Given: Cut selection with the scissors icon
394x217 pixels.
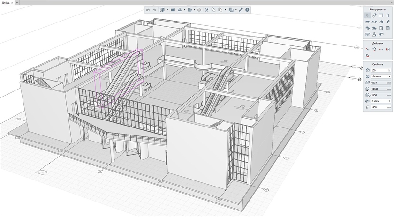Looking at the screenshot, I should click(206, 9).
